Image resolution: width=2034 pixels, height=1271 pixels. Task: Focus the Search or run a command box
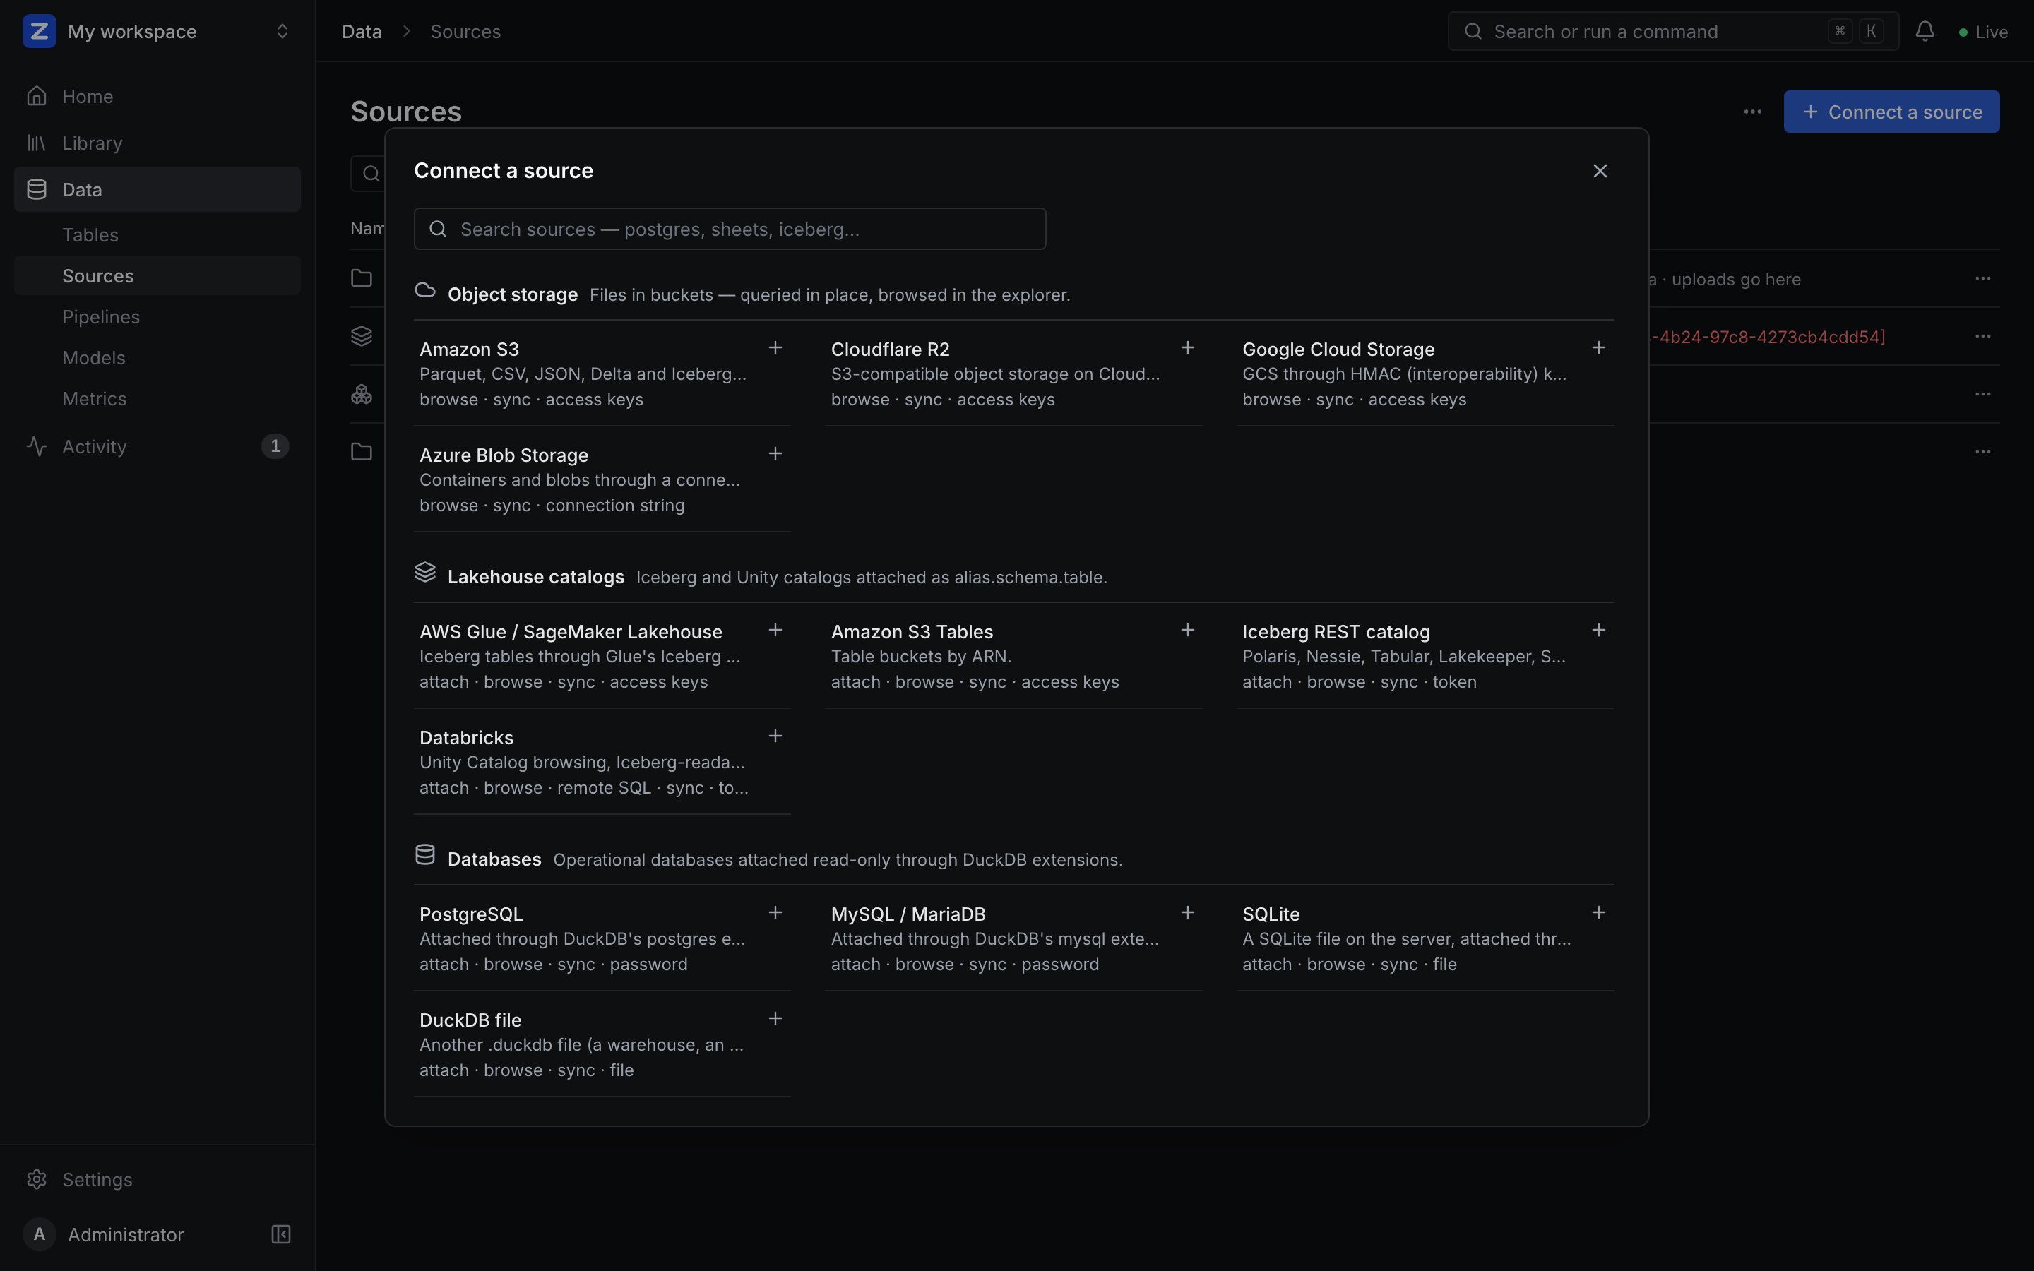point(1672,31)
